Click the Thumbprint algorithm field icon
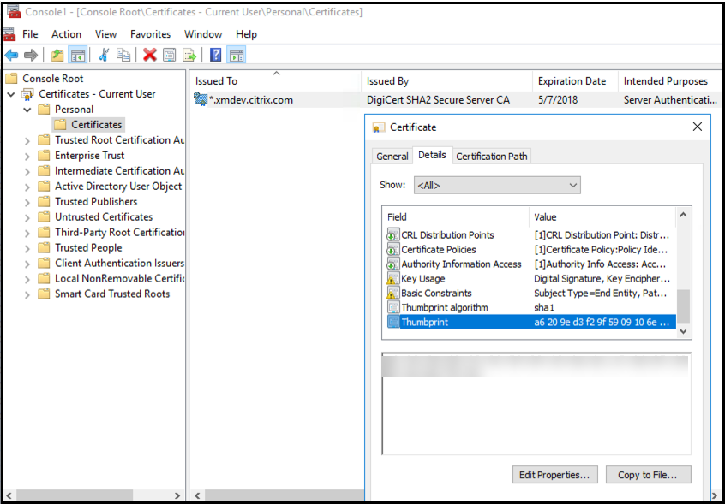The height and width of the screenshot is (504, 725). (392, 308)
